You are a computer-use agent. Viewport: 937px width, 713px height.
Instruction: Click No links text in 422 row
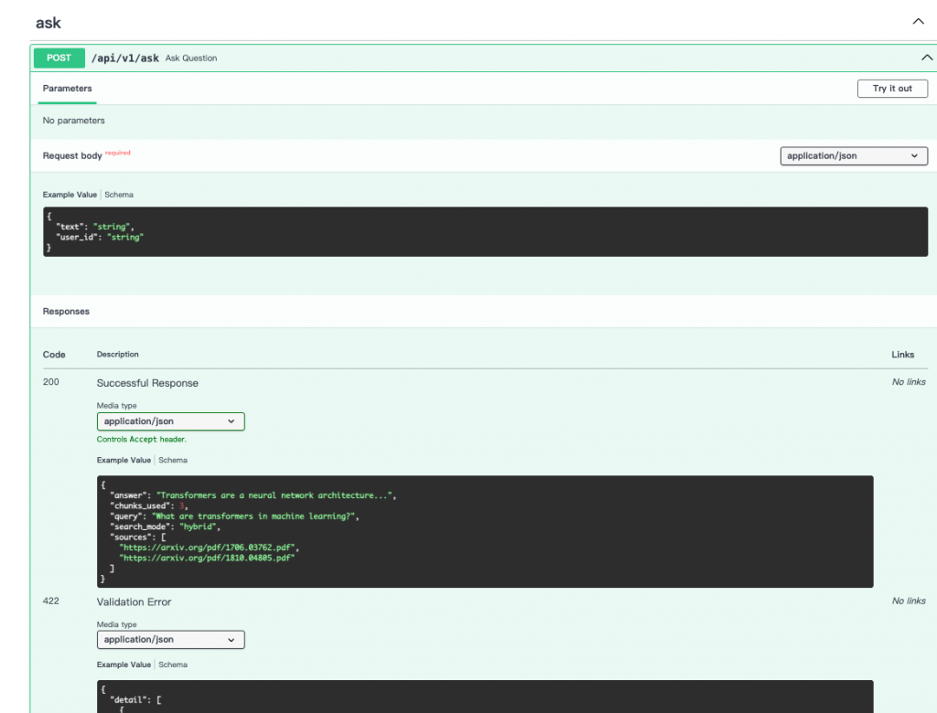[x=909, y=601]
